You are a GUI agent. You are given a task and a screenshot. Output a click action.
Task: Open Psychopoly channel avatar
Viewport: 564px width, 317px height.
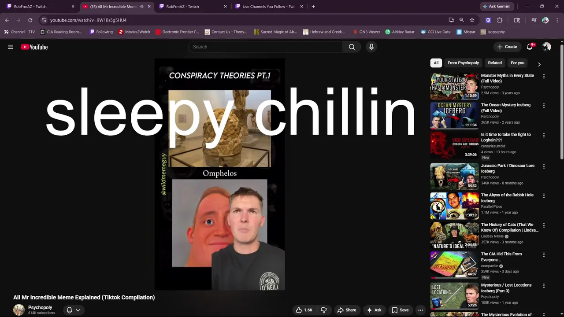[x=19, y=310]
